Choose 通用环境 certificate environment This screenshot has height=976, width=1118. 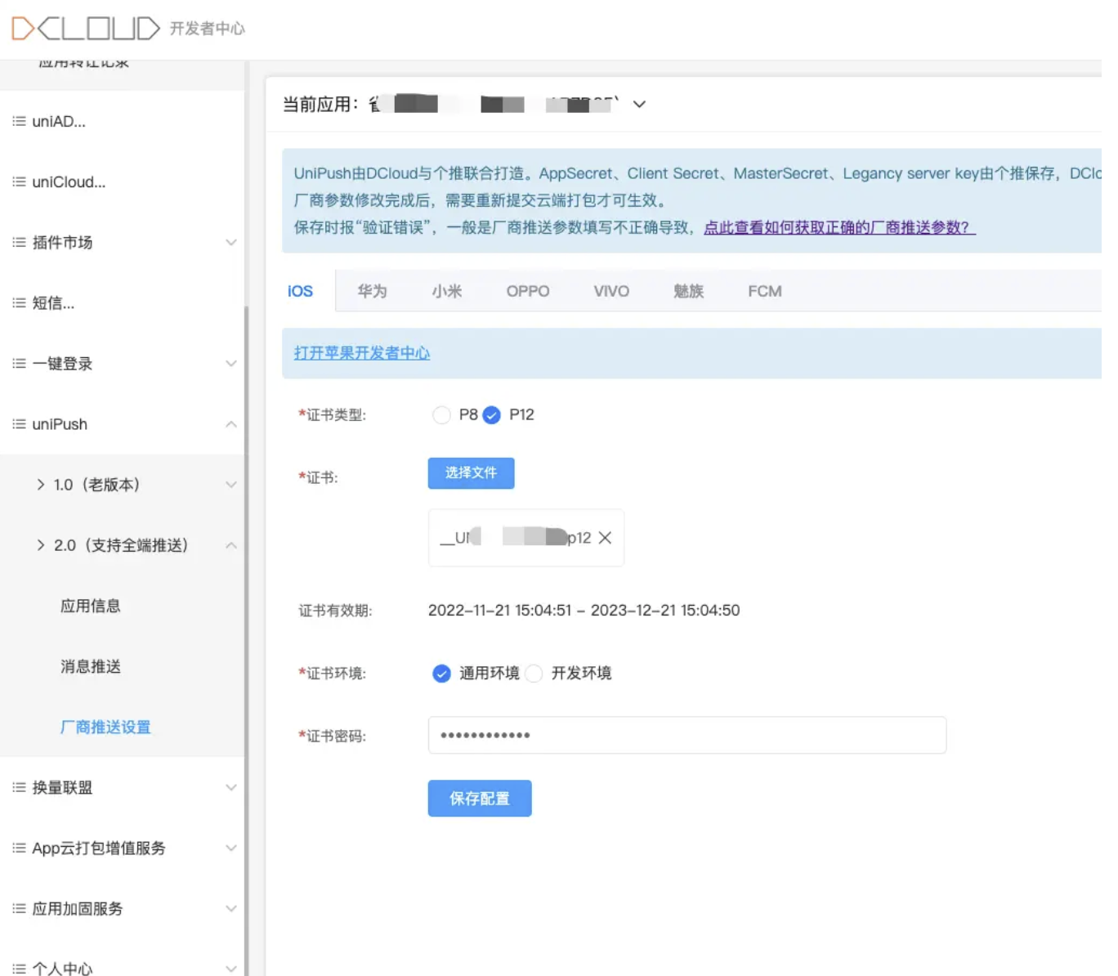(x=441, y=674)
